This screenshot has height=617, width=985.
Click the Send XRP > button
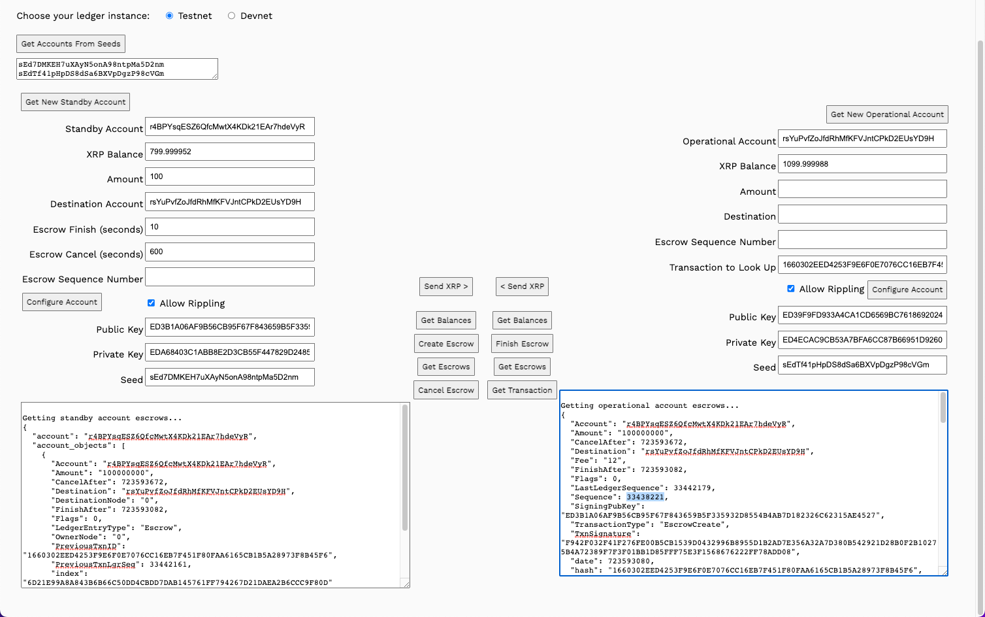pyautogui.click(x=445, y=286)
